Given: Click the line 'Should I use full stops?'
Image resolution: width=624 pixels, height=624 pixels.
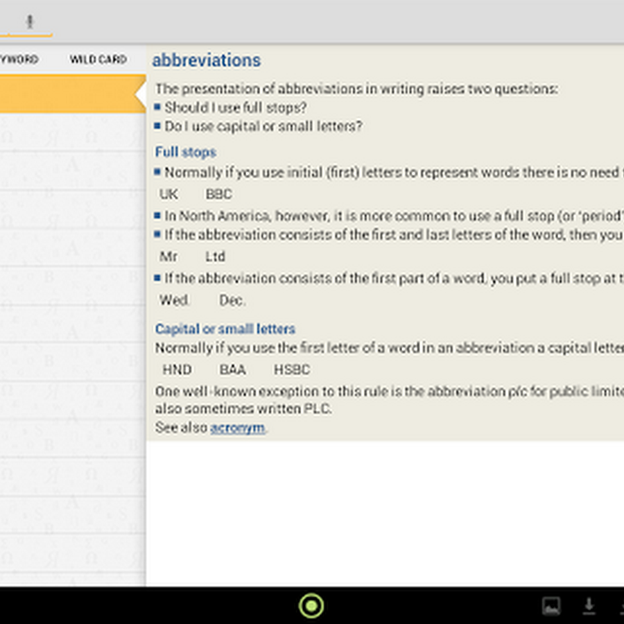Looking at the screenshot, I should pyautogui.click(x=236, y=107).
